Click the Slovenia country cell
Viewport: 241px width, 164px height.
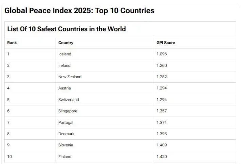click(66, 145)
